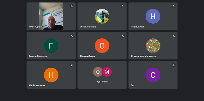Click muted mic icon on Олександра Мельничук tile
Viewport: 204px width, 101px height.
point(174,36)
